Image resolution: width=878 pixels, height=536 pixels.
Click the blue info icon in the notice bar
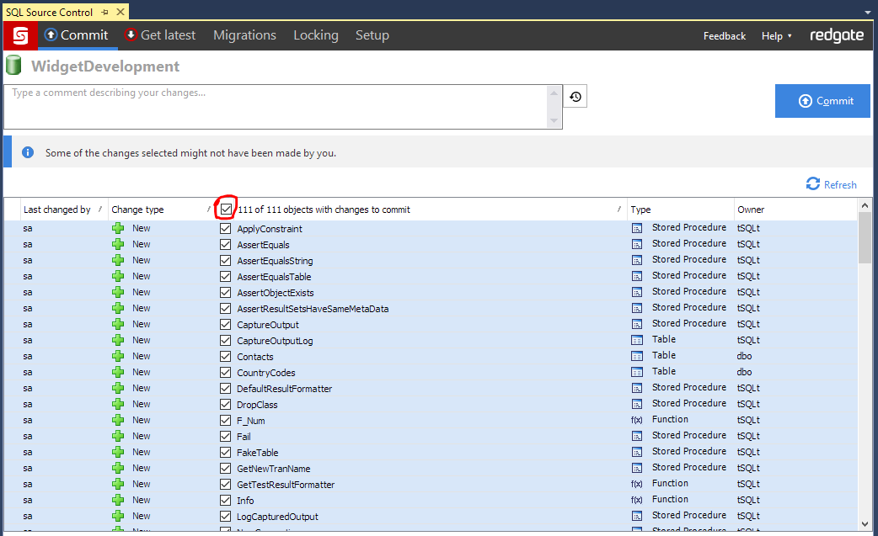coord(28,152)
